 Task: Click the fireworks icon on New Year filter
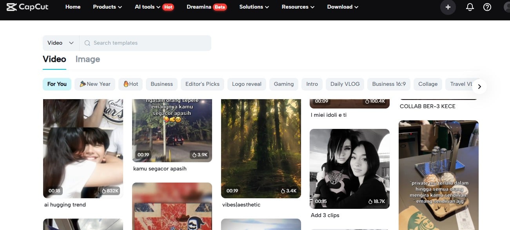coord(83,84)
